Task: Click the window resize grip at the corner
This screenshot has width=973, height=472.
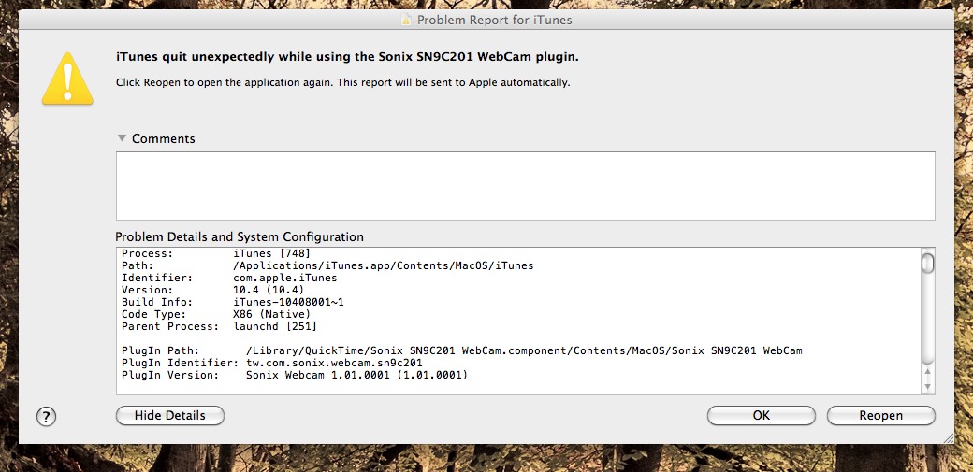Action: [x=948, y=438]
